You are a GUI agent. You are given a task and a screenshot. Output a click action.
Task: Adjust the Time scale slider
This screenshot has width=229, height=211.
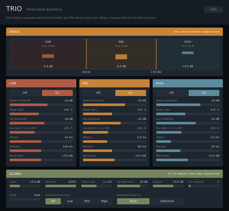point(96,186)
